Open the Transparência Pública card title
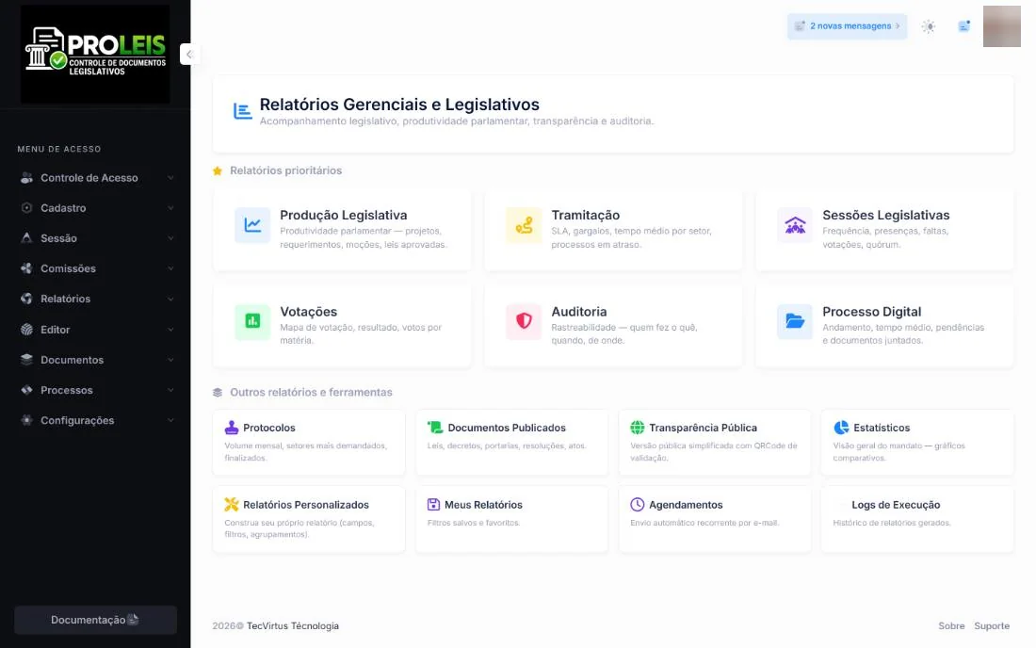 (703, 428)
